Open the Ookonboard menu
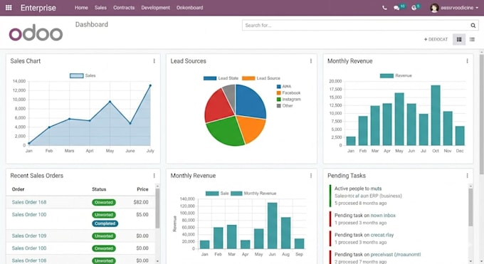 190,8
